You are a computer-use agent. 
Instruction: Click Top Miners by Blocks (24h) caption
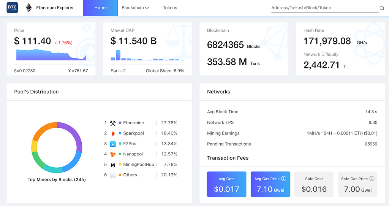(x=57, y=179)
